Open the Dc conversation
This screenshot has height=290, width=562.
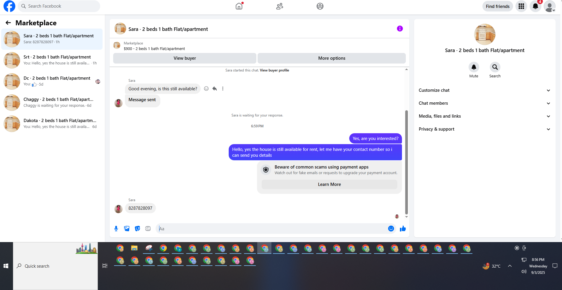(52, 81)
